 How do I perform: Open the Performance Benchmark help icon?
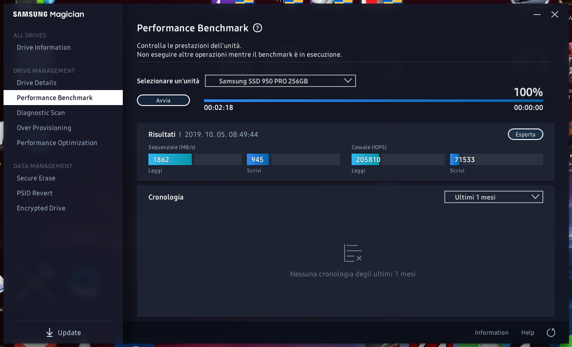258,28
